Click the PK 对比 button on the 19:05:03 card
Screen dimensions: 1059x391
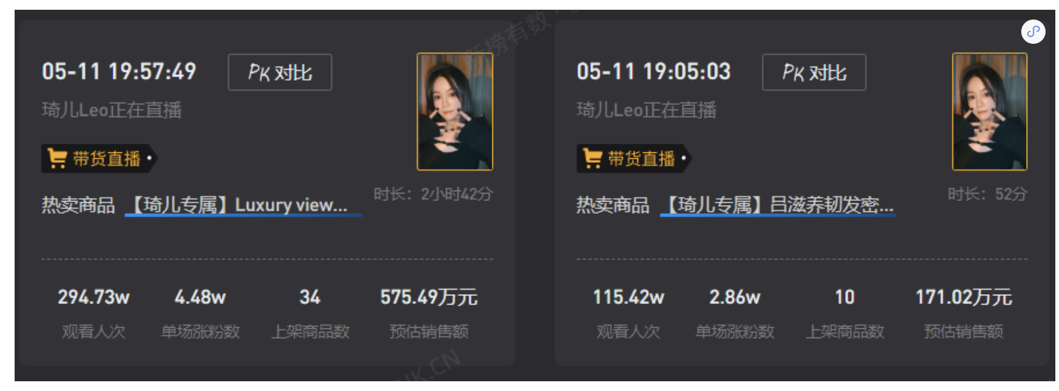point(814,72)
